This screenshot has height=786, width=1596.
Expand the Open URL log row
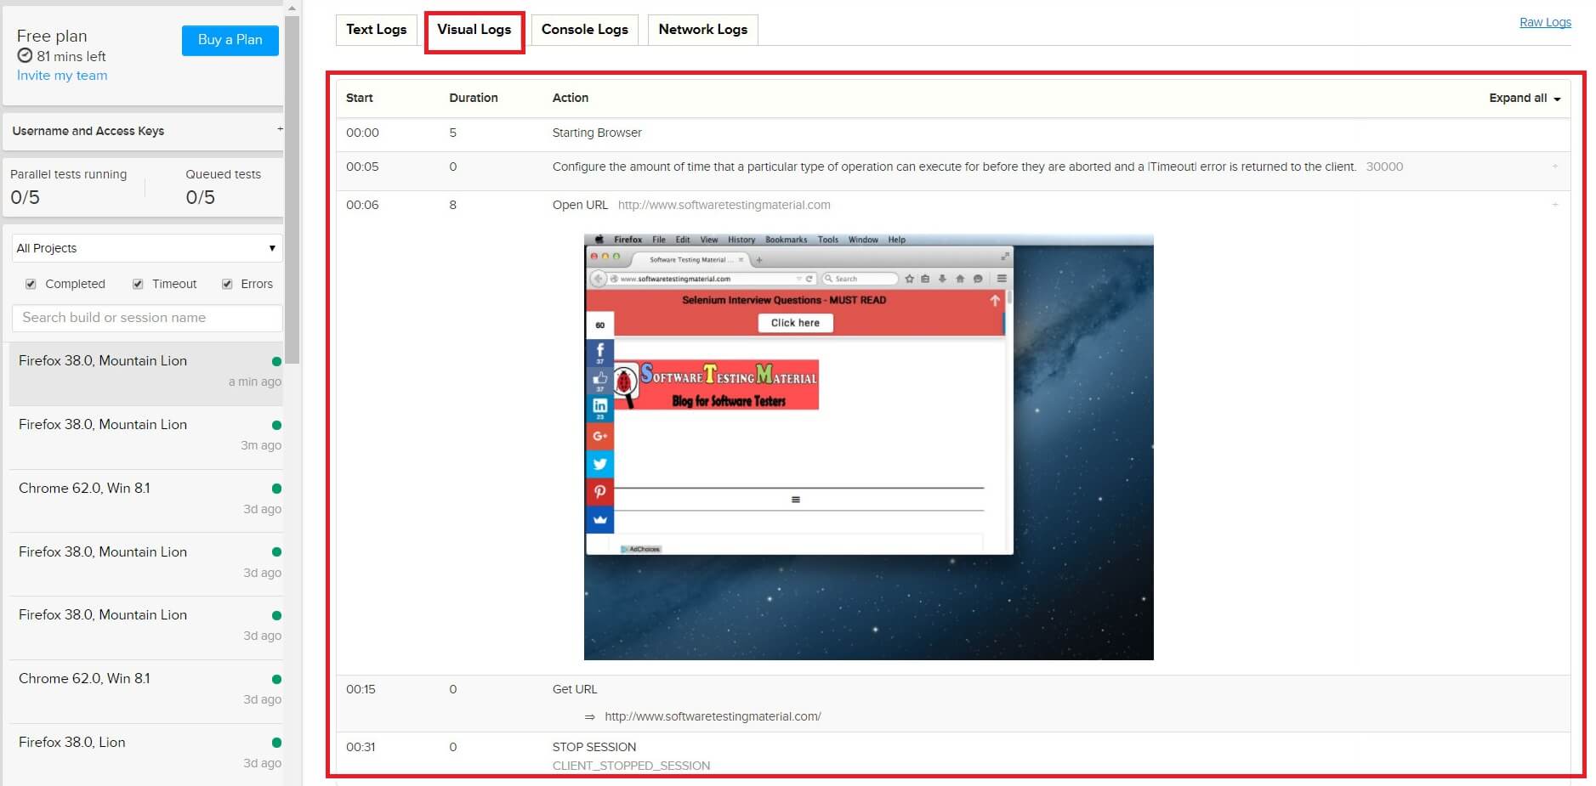(1555, 205)
